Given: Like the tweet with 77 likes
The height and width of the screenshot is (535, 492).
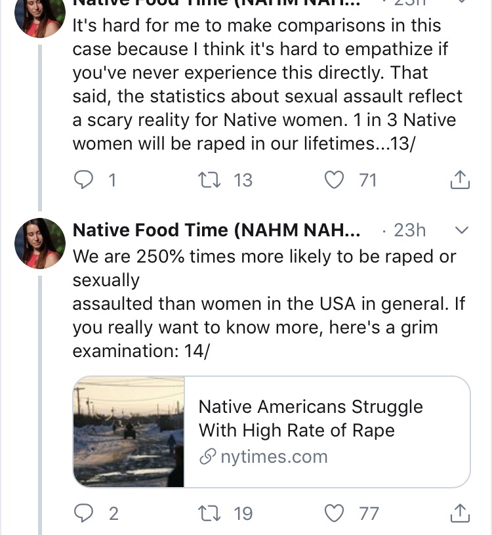Looking at the screenshot, I should pyautogui.click(x=335, y=513).
